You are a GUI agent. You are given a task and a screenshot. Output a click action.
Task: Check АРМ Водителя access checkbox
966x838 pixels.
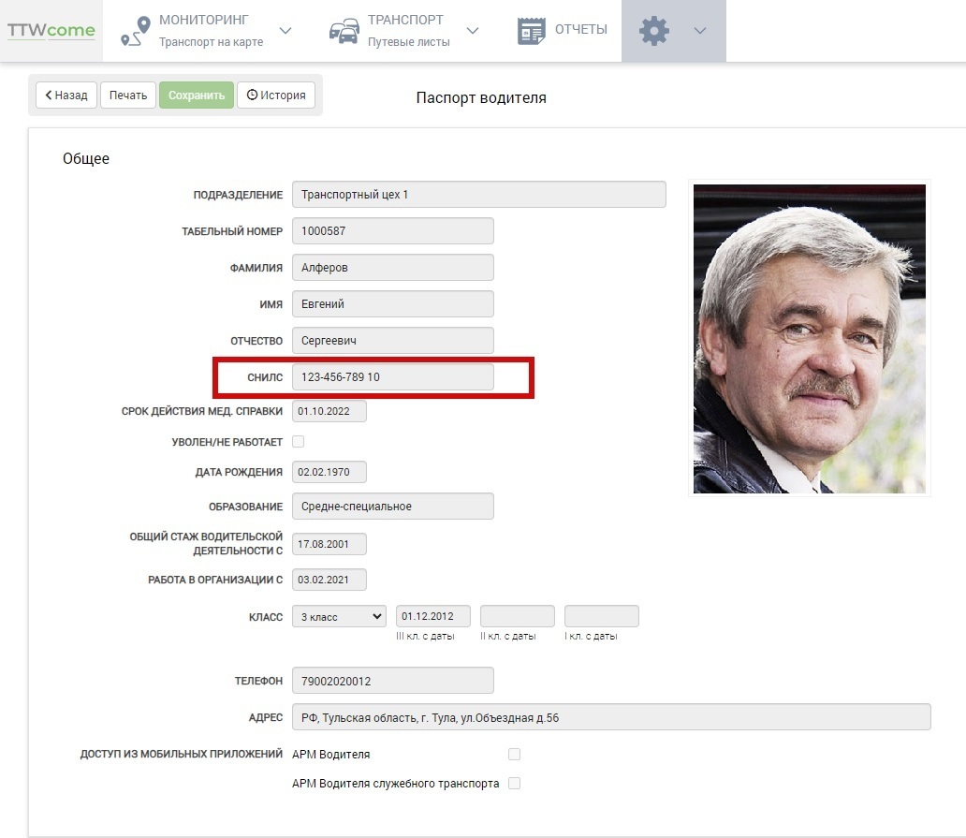pyautogui.click(x=514, y=754)
